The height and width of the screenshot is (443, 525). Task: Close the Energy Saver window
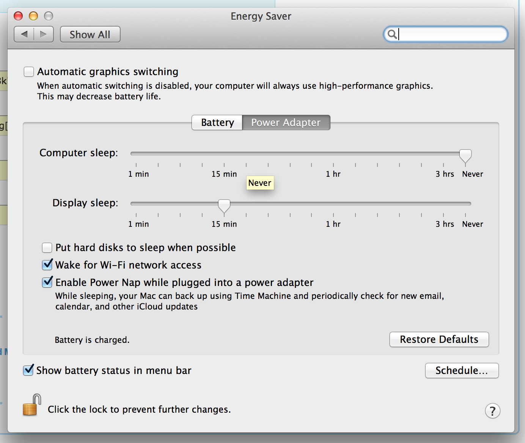pyautogui.click(x=18, y=16)
